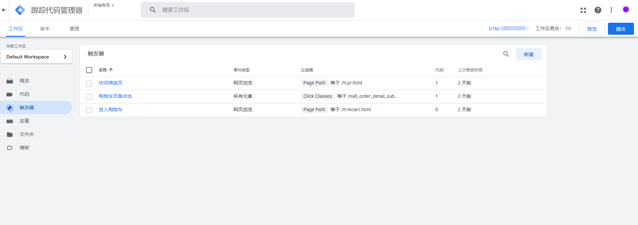
Task: Click the filter text 等于 mall_order_detail_sub…
Action: (x=367, y=96)
